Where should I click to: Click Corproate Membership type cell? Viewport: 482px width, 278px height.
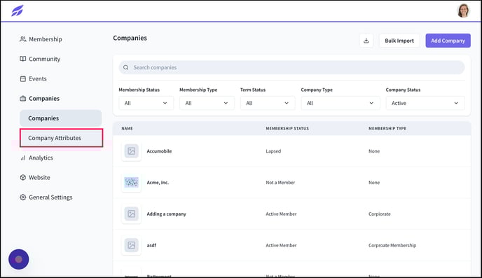point(392,245)
